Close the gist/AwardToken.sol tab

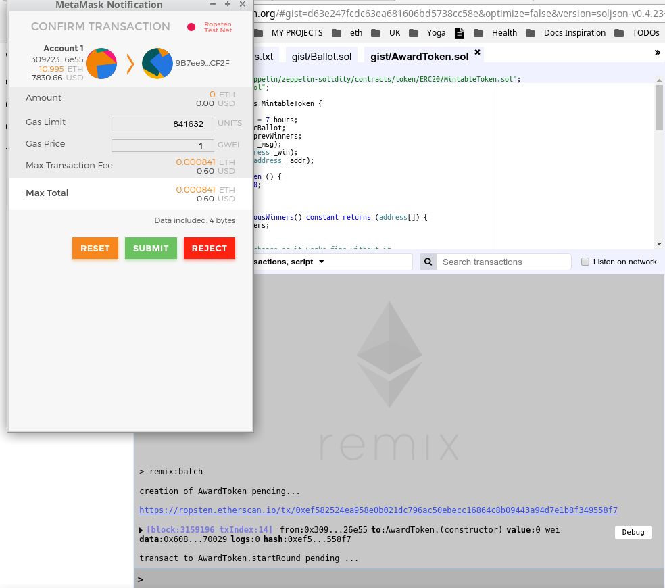click(478, 52)
